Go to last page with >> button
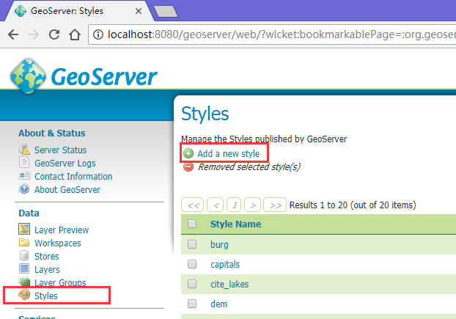456x319 pixels. click(275, 205)
